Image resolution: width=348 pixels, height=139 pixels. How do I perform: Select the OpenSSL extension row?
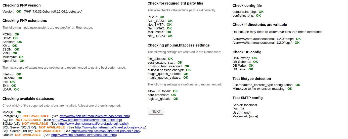pos(14,61)
